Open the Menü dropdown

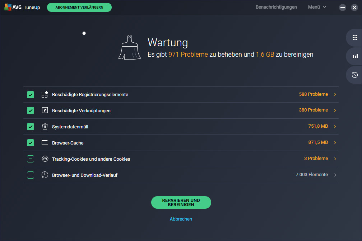coord(317,7)
